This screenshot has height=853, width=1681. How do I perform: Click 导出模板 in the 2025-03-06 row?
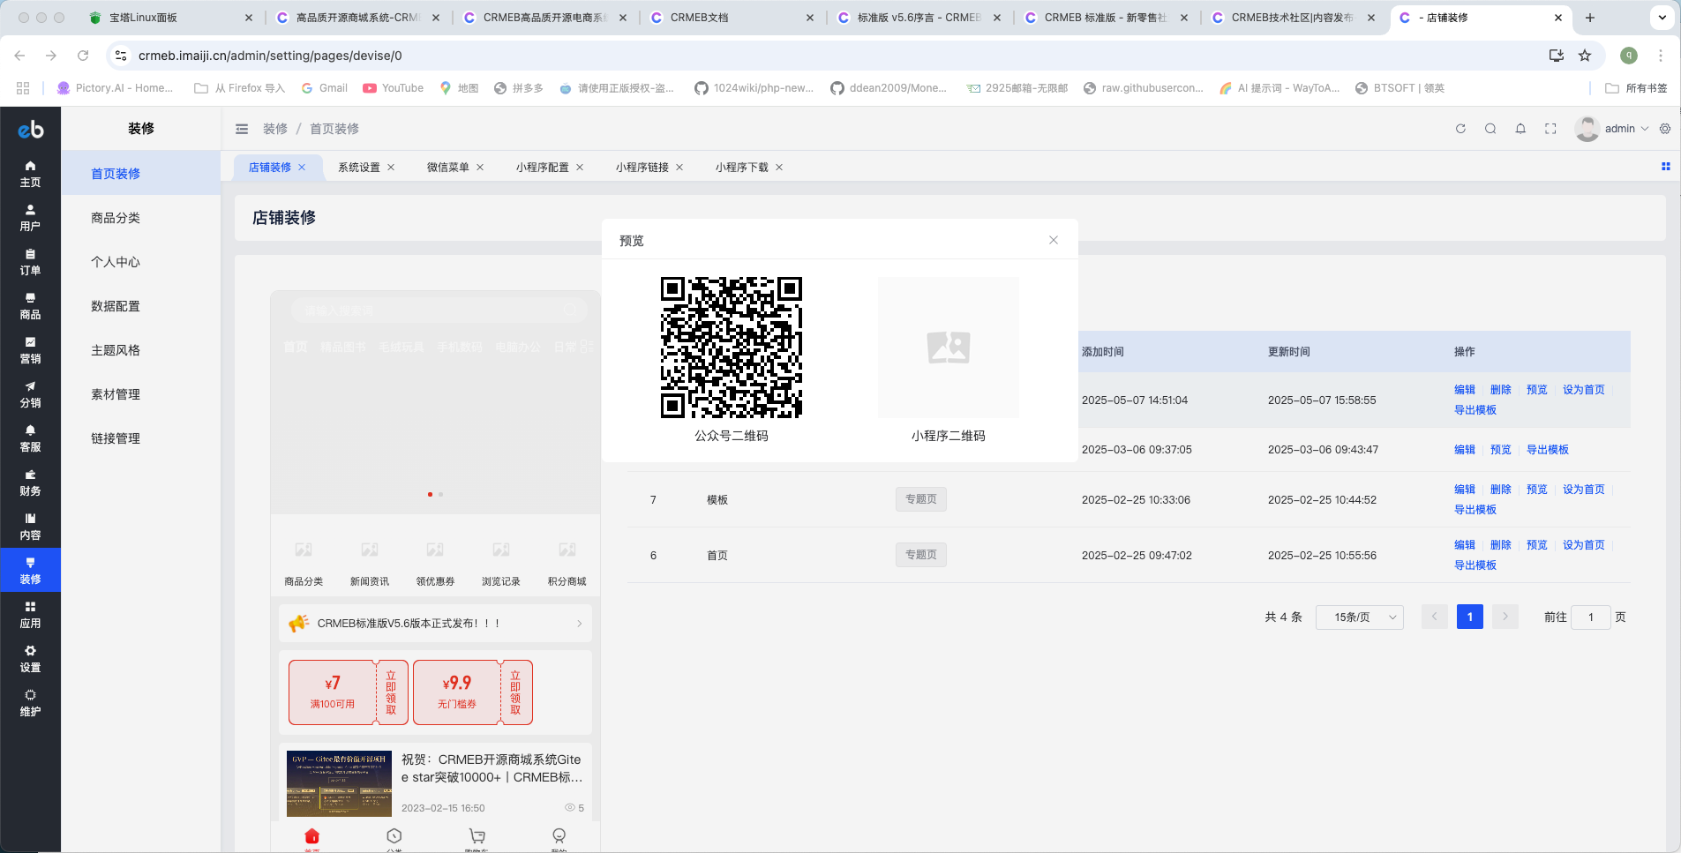[1548, 450]
